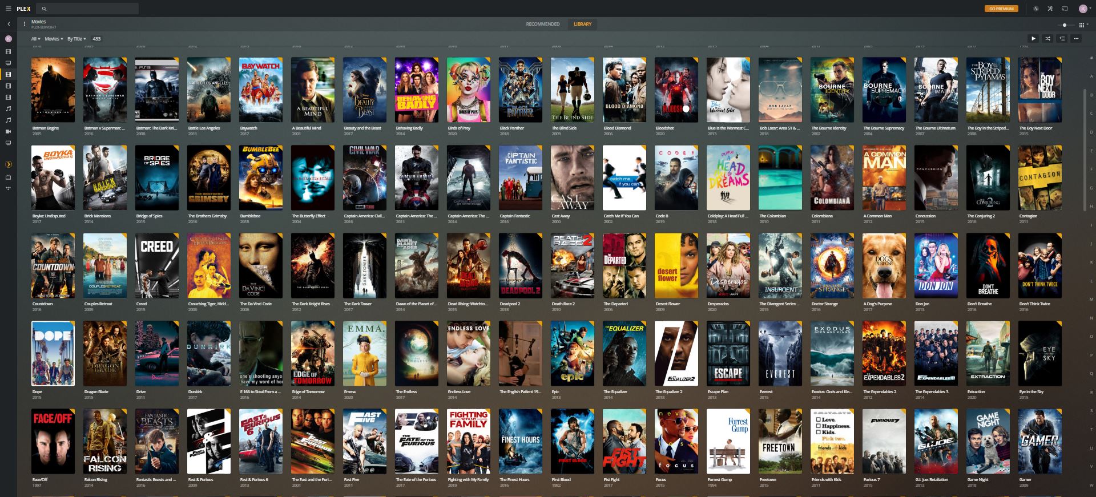This screenshot has height=497, width=1096.
Task: Click the 'Catch Me If You Can' title
Action: [621, 216]
